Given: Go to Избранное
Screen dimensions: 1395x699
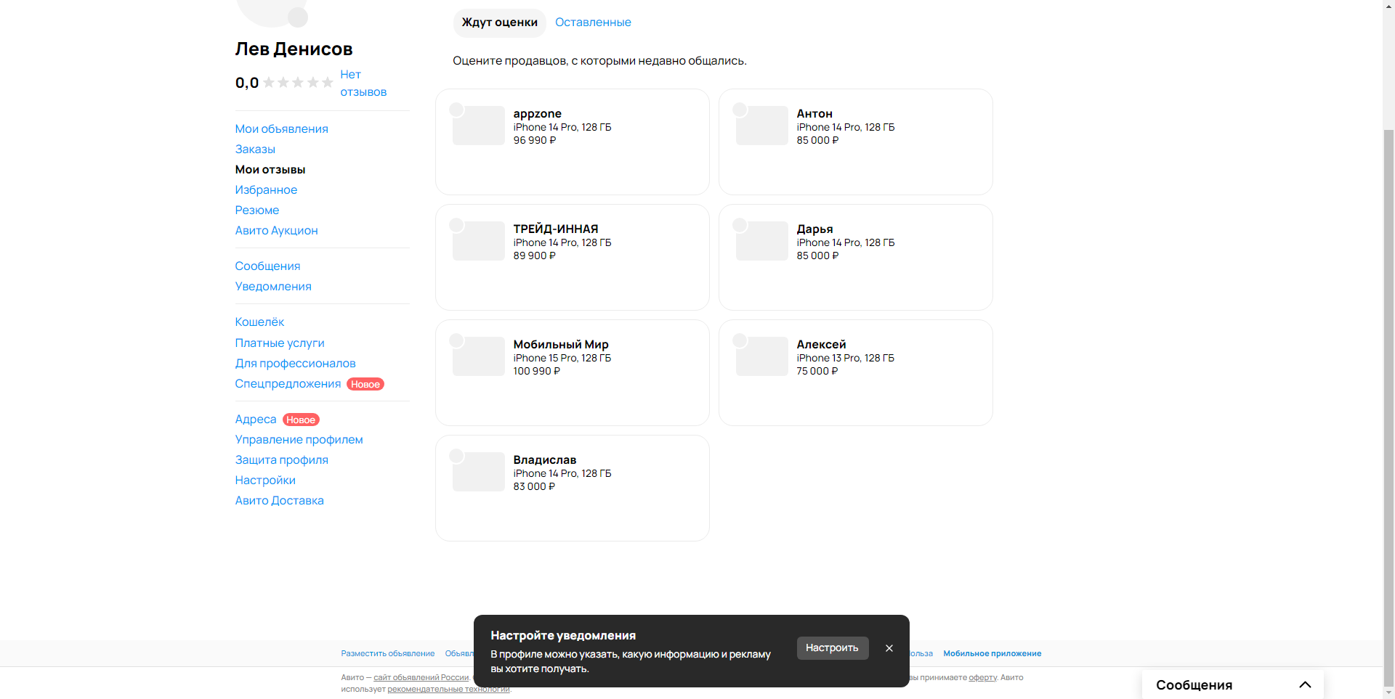Looking at the screenshot, I should [266, 189].
